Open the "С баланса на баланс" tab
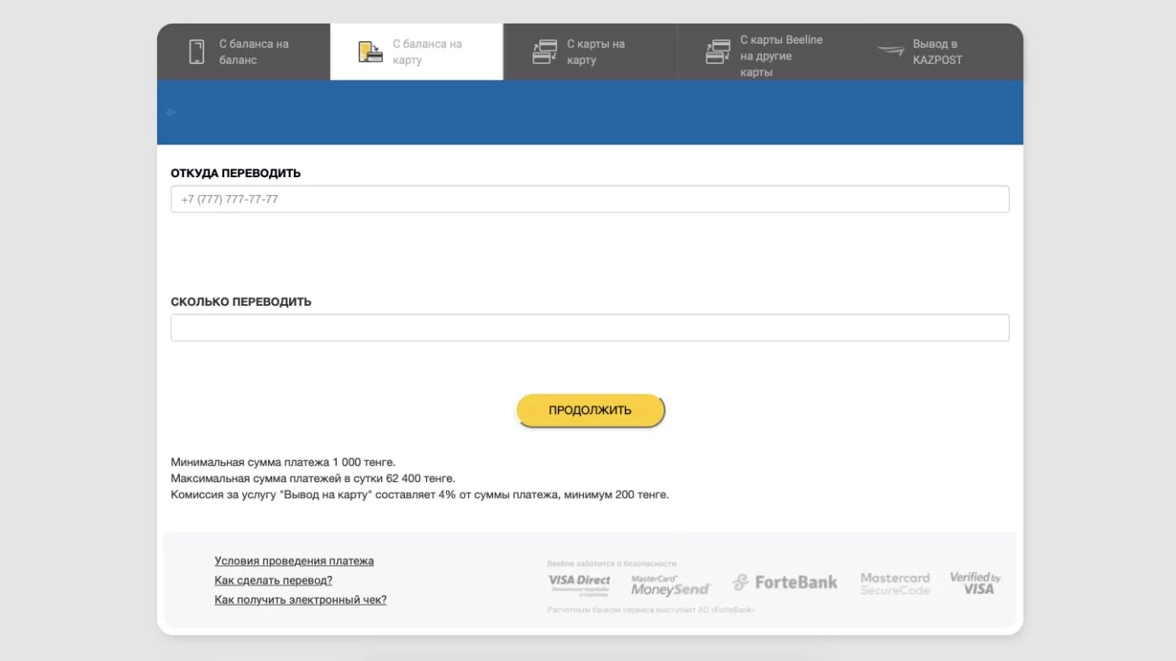The image size is (1176, 661). 244,52
